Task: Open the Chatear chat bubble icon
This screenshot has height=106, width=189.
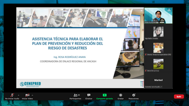Action: coord(89,95)
